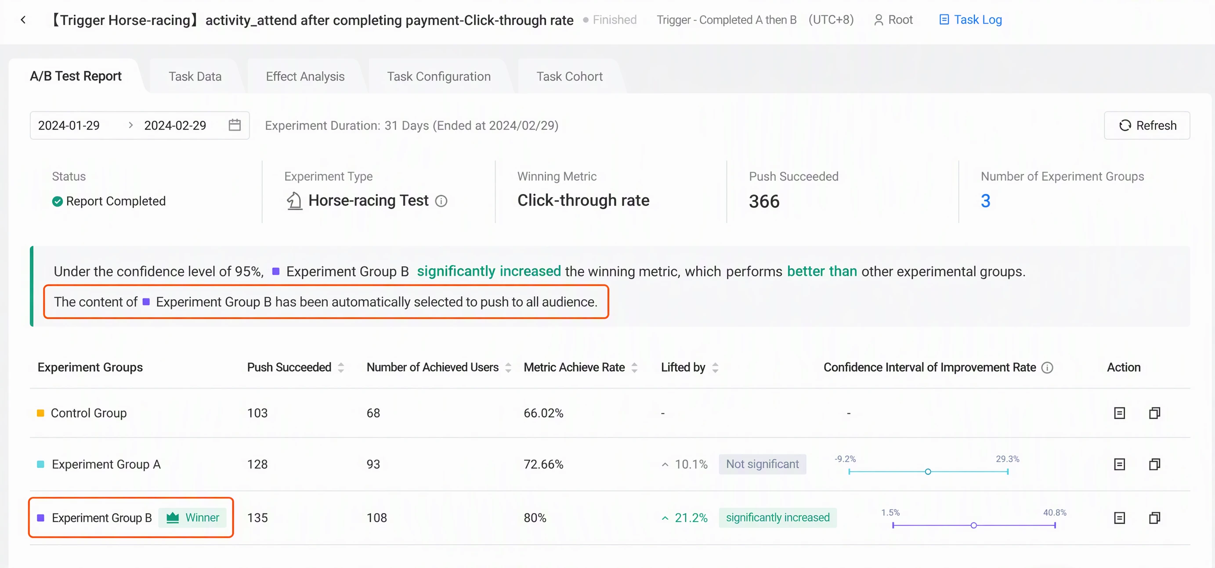Open the calendar date picker icon

[235, 125]
